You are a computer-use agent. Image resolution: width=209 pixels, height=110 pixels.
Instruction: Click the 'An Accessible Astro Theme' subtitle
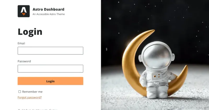click(x=49, y=14)
